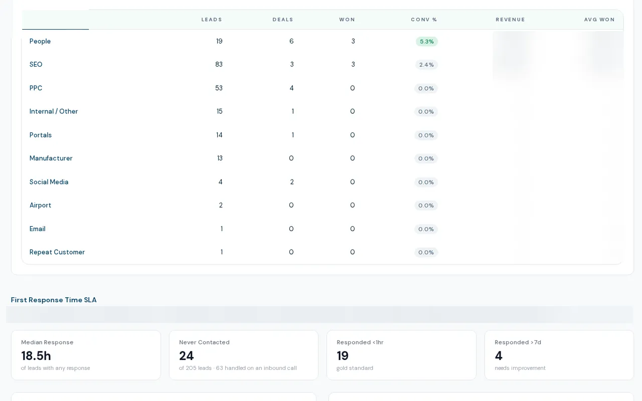
Task: Open the Responded >7d card
Action: coord(559,355)
